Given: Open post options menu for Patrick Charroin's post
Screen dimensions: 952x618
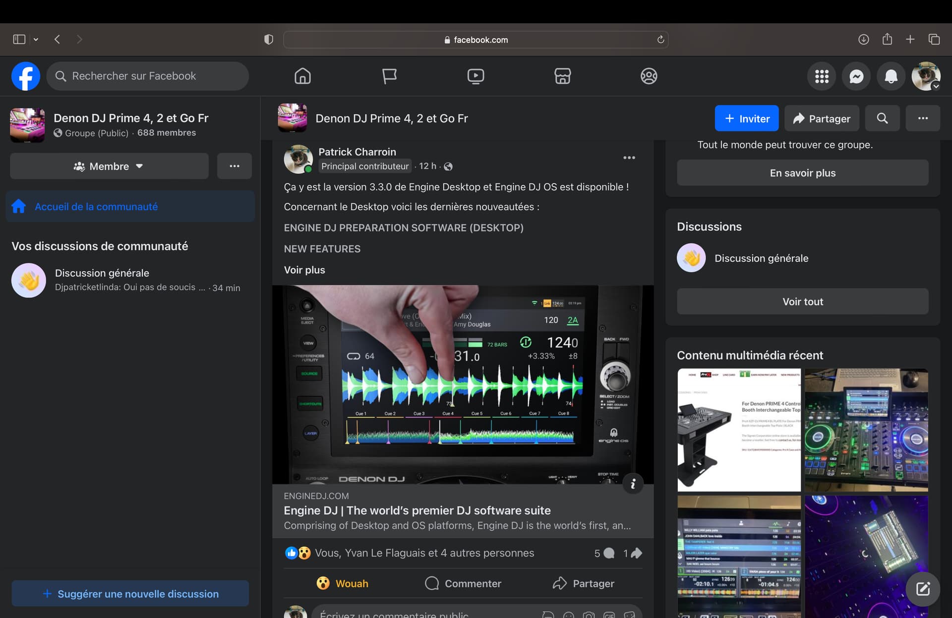Looking at the screenshot, I should (x=629, y=158).
